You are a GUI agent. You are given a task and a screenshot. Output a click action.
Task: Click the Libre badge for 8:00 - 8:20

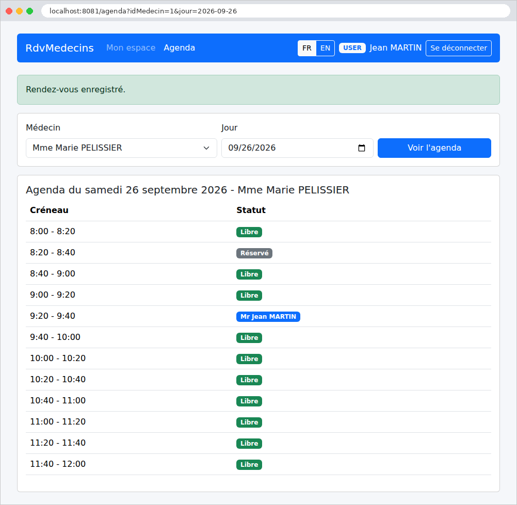tap(249, 232)
